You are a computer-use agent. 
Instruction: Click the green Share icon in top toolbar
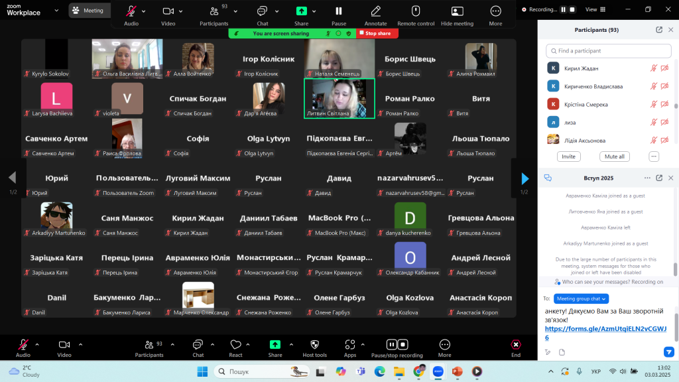click(302, 11)
